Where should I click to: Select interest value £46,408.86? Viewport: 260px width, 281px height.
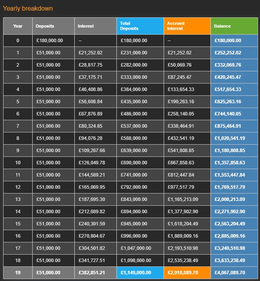pyautogui.click(x=90, y=89)
